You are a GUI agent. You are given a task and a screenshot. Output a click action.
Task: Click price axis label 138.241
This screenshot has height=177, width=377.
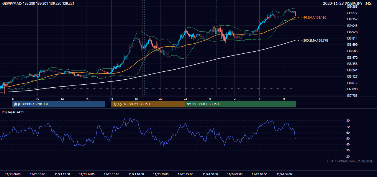click(352, 70)
